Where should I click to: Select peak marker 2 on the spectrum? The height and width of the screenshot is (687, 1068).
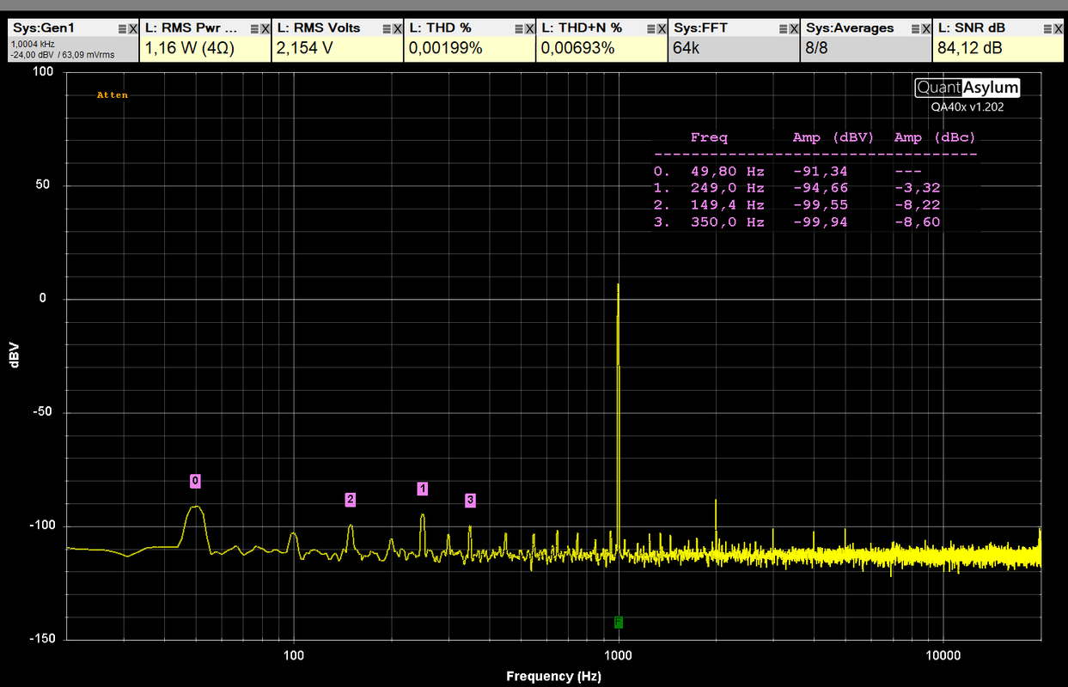(x=350, y=499)
